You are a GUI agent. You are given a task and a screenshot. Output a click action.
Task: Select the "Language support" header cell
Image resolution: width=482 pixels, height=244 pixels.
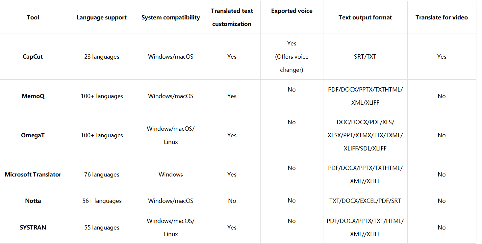click(102, 17)
